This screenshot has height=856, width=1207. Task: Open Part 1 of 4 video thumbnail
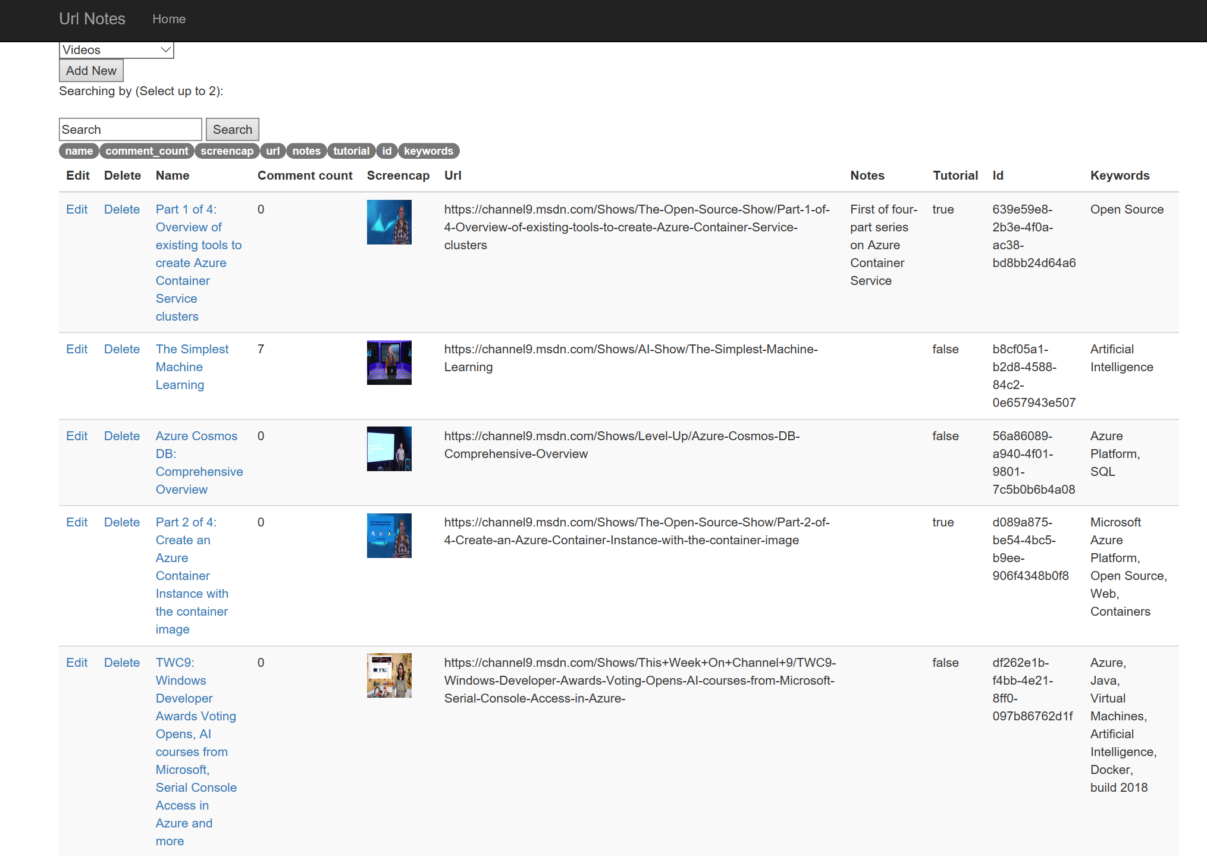pos(389,222)
